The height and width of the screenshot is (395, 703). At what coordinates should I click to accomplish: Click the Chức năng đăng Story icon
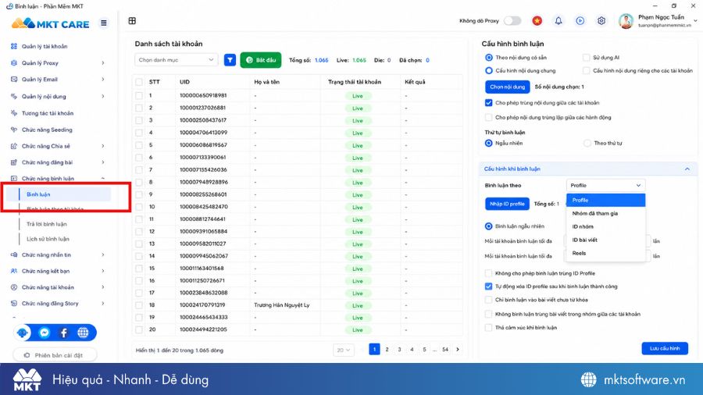point(14,303)
